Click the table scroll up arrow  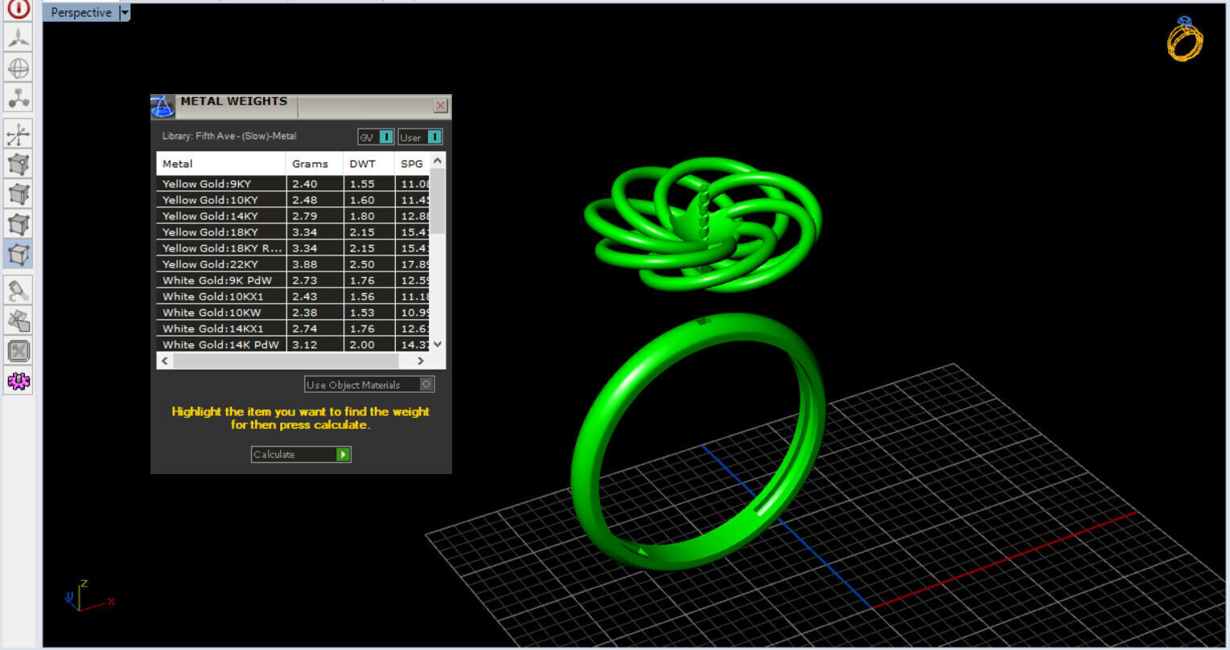[438, 161]
